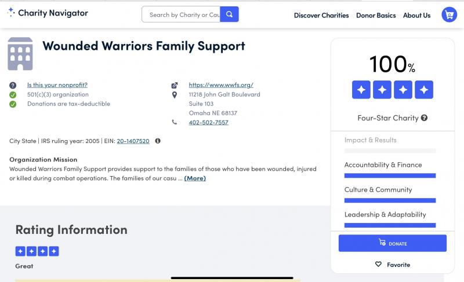The image size is (464, 282).
Task: Click the Favorite text label
Action: [398, 265]
